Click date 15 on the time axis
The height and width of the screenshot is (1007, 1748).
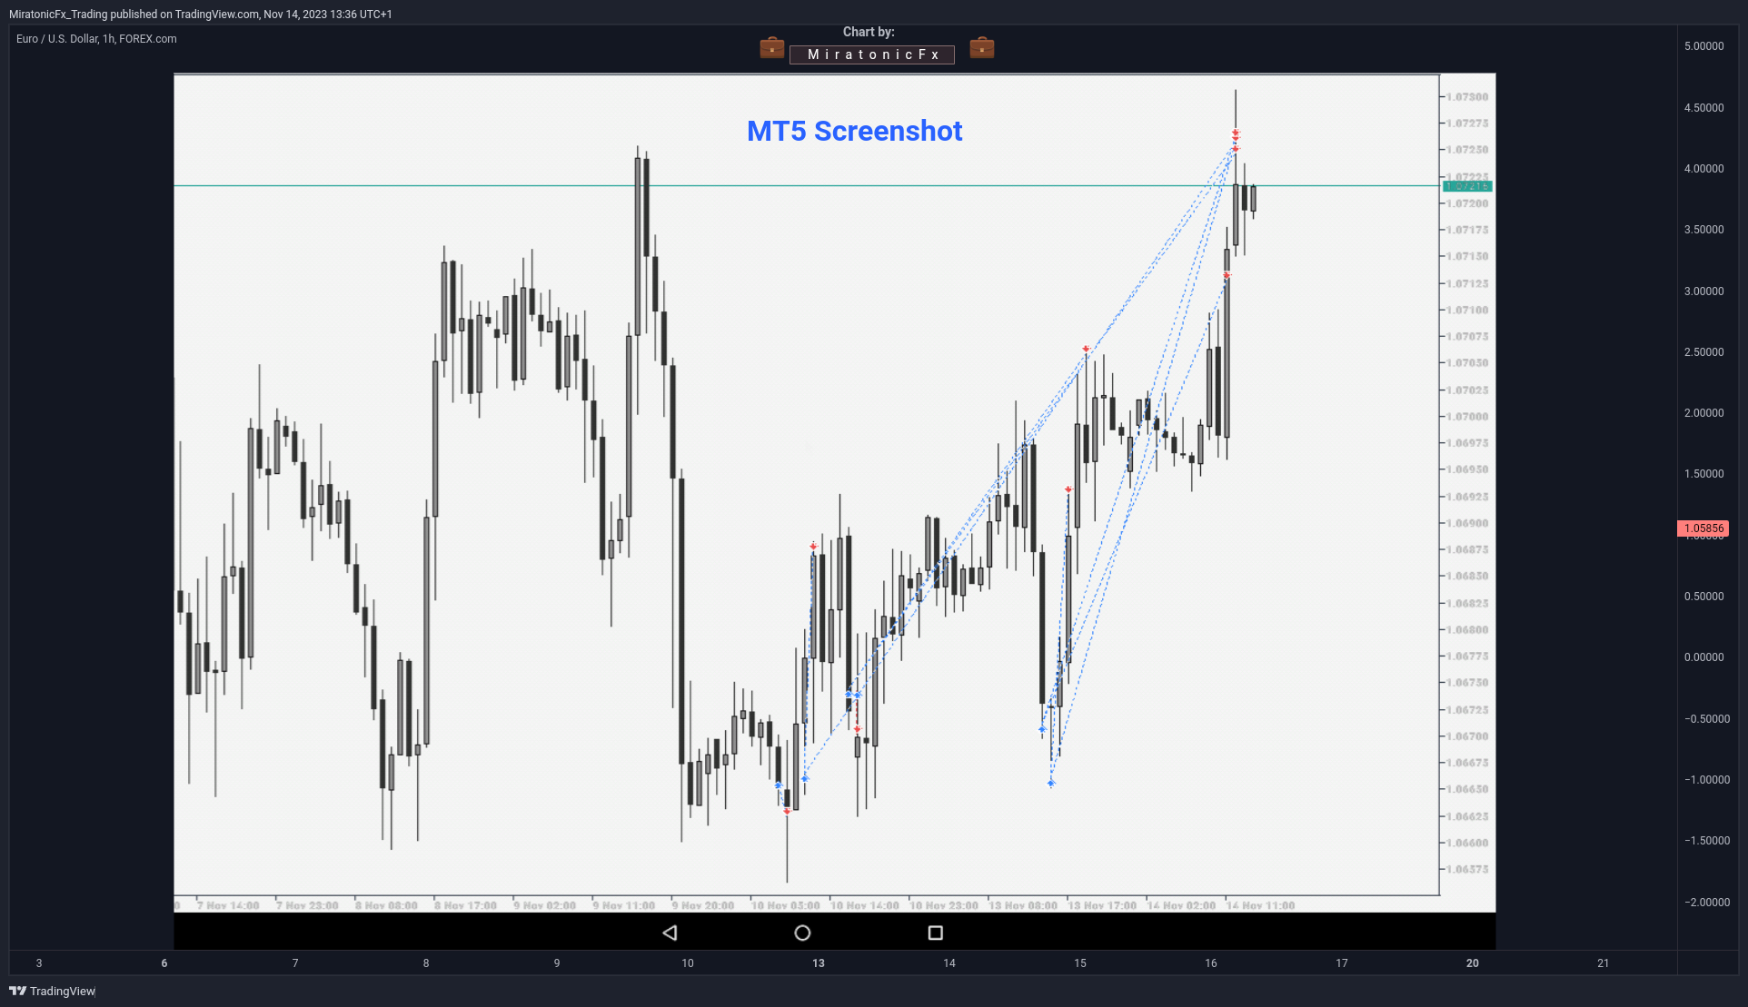pyautogui.click(x=1080, y=963)
